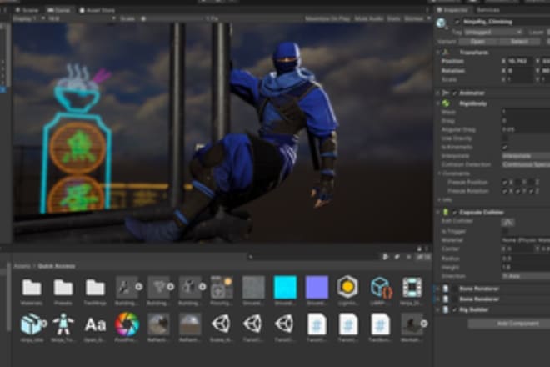Switch to the Game tab
The image size is (550, 367).
pyautogui.click(x=59, y=10)
